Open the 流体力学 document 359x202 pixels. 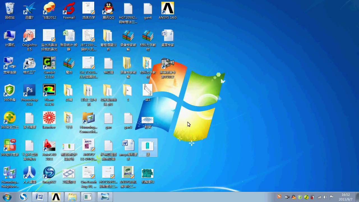[x=89, y=11]
